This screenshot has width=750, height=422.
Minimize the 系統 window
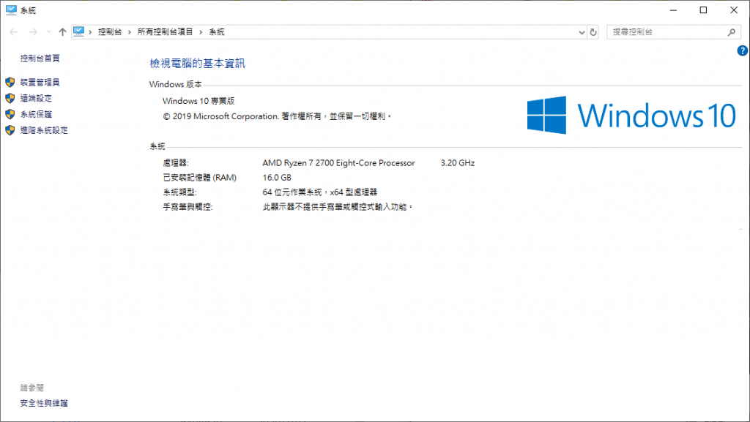[674, 10]
